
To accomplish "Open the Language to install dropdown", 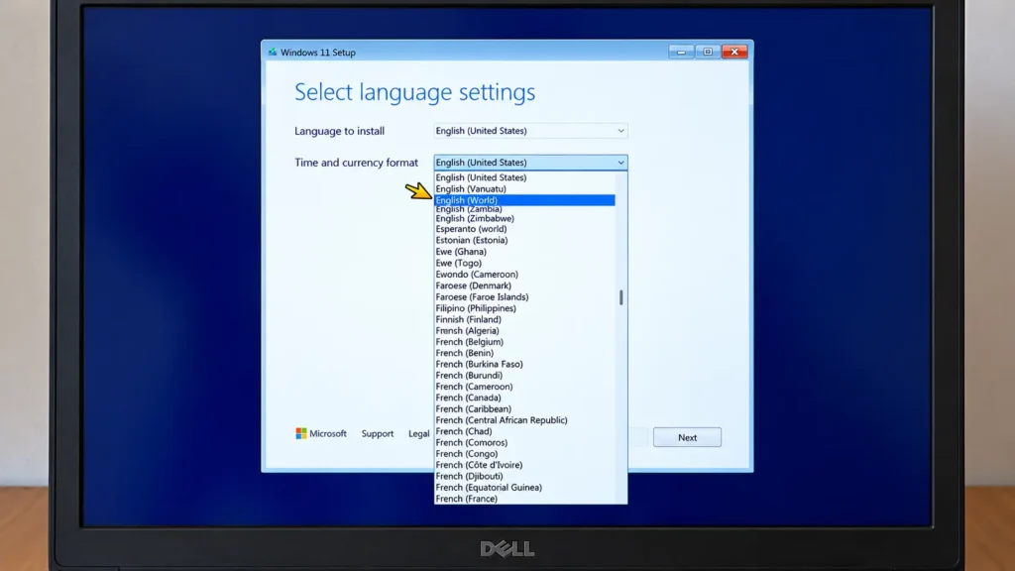I will 530,131.
